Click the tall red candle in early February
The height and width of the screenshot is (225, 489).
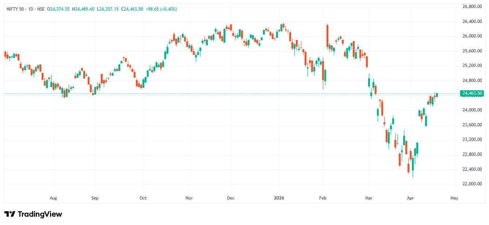click(x=327, y=36)
